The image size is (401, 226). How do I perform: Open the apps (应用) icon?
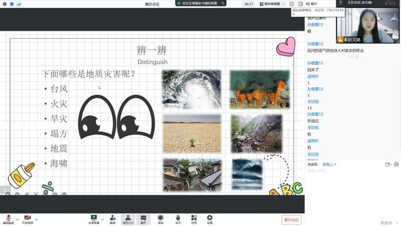coord(194,220)
